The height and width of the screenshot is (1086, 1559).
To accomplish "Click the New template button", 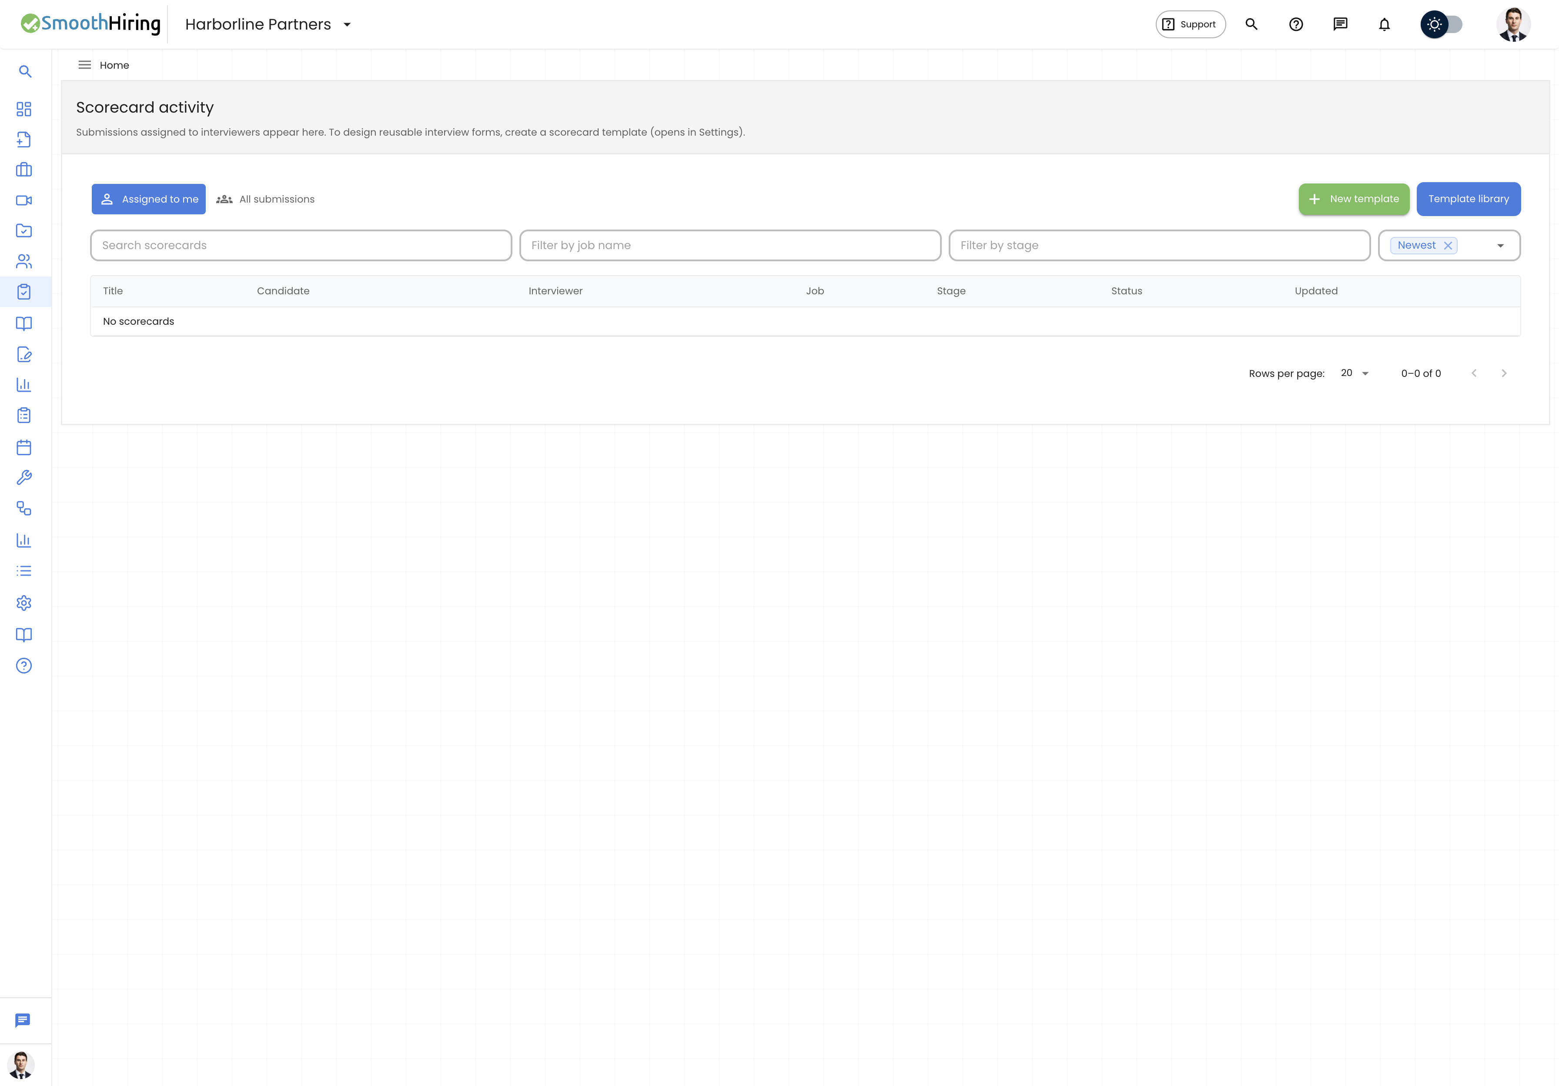I will coord(1354,199).
